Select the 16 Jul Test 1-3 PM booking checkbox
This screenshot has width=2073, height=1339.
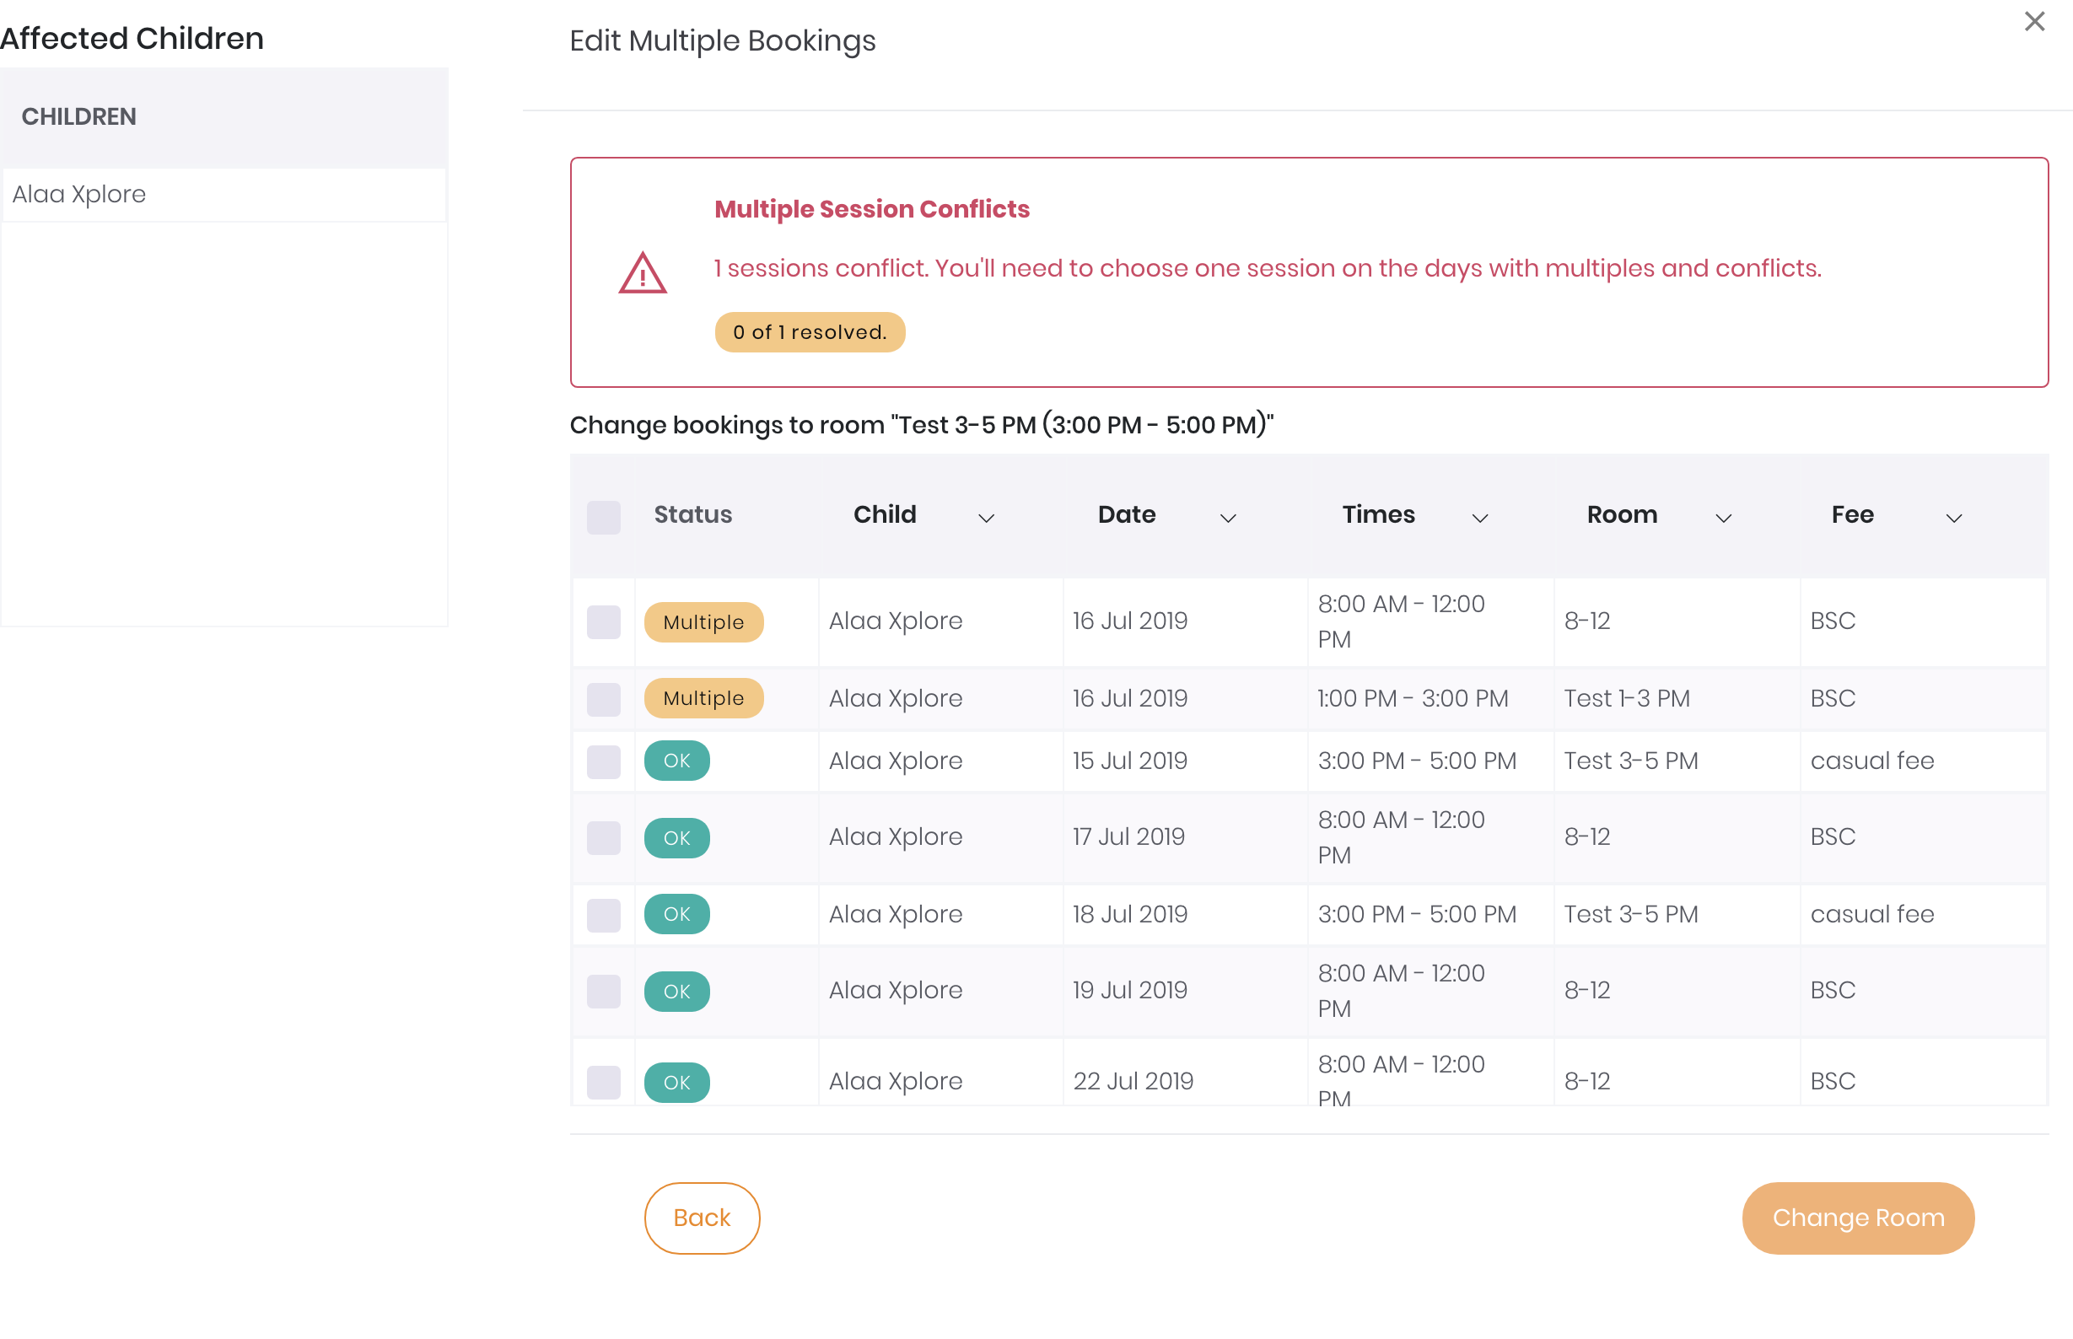[x=604, y=699]
